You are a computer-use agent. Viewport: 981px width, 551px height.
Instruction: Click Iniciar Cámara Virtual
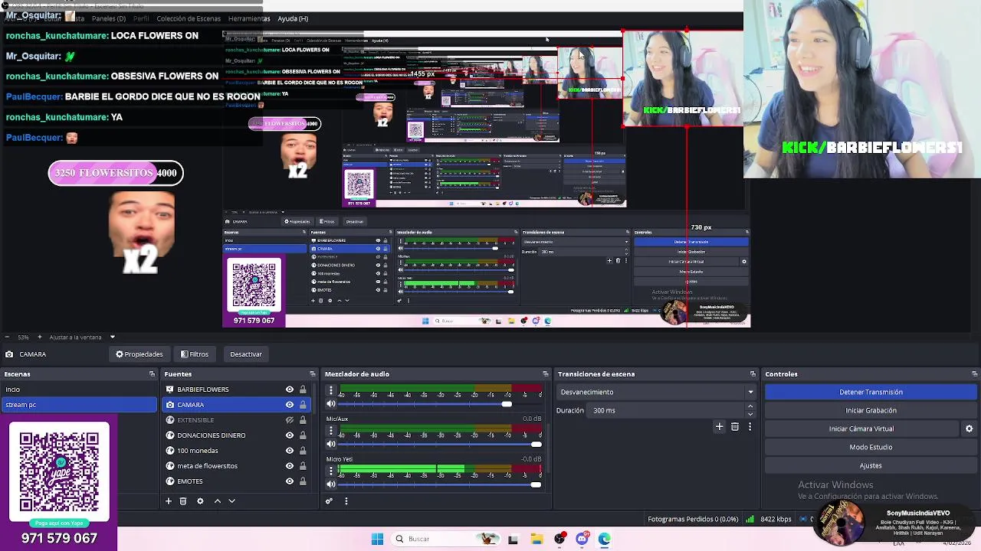click(861, 429)
